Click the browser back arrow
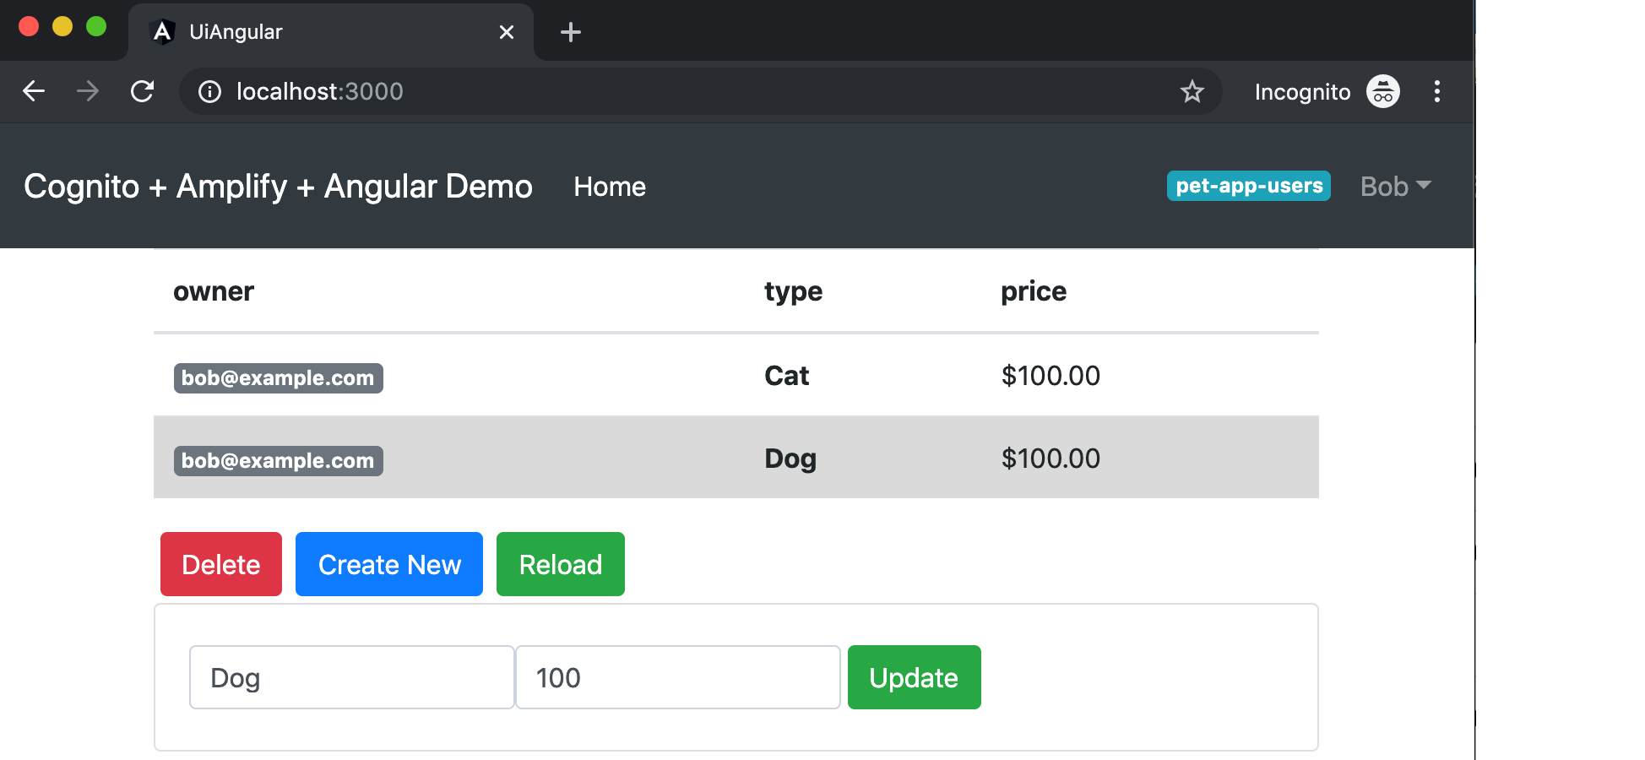 coord(33,91)
